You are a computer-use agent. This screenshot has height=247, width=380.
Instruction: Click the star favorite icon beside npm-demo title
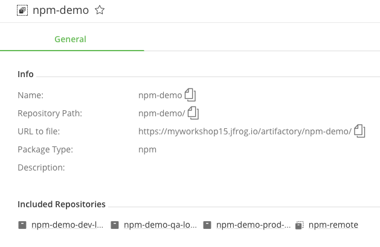[x=100, y=10]
